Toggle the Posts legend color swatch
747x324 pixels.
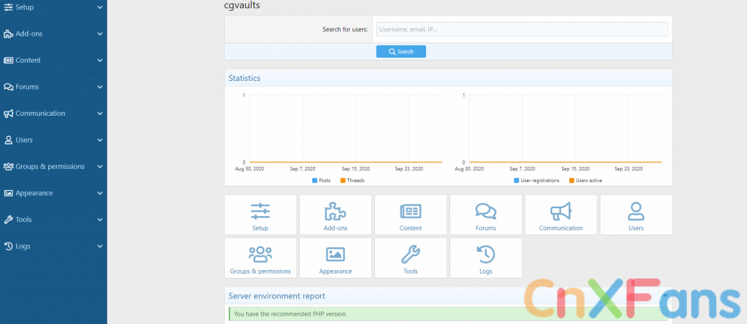pos(314,181)
